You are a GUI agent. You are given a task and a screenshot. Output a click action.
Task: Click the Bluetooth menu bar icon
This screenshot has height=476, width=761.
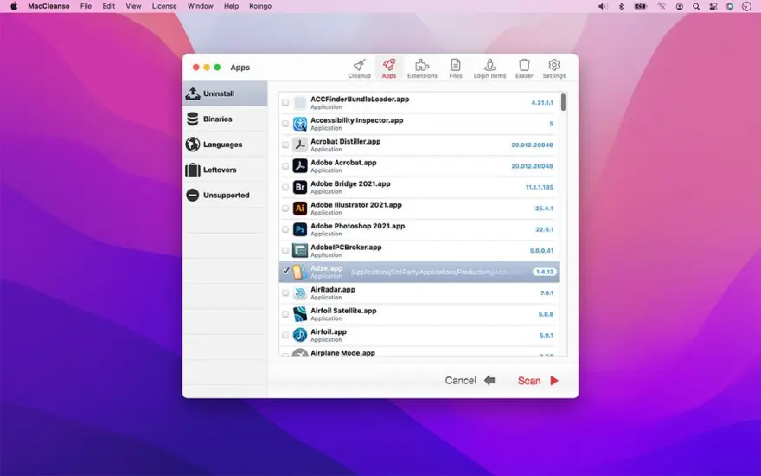(x=621, y=6)
